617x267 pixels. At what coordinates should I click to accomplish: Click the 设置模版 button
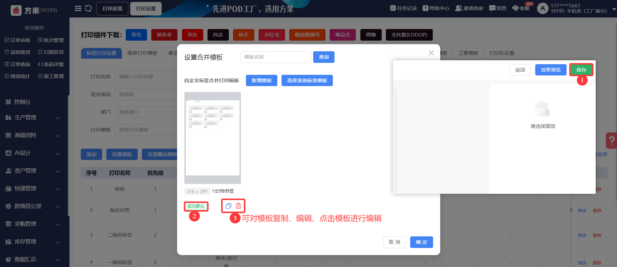point(122,154)
